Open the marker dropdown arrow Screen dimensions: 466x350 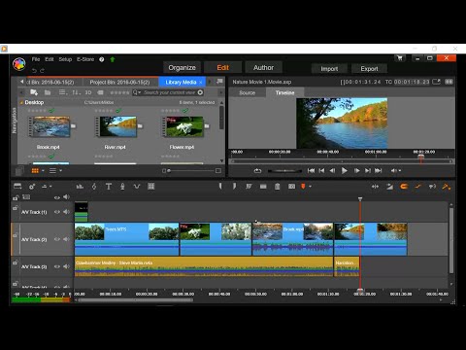(310, 187)
